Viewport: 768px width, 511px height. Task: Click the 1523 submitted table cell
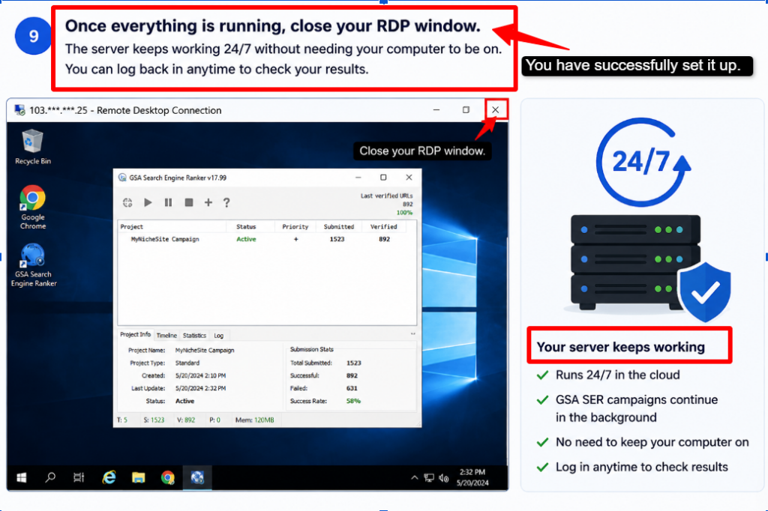point(337,239)
